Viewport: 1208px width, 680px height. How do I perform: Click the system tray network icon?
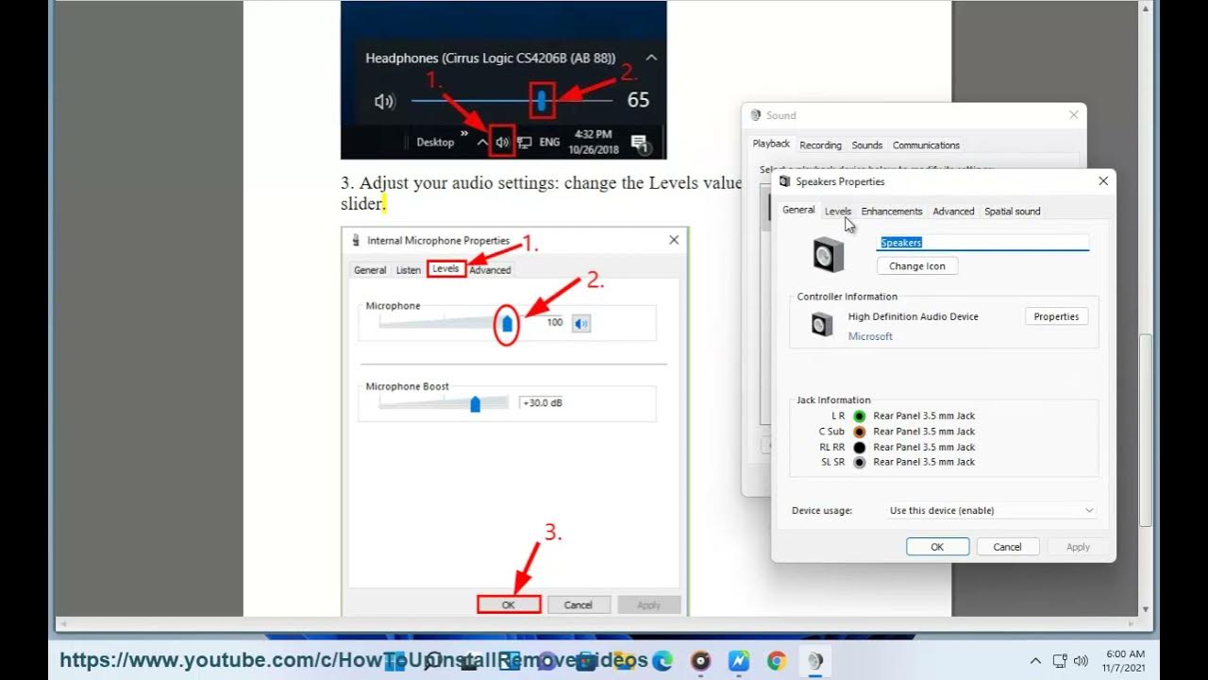tap(1059, 660)
